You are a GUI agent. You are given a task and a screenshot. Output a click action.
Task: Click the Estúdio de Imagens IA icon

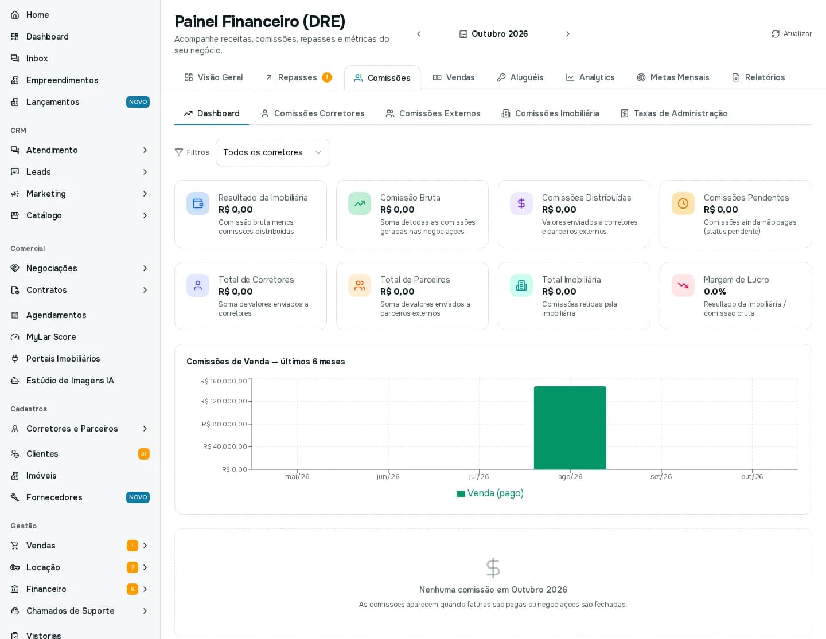[15, 381]
